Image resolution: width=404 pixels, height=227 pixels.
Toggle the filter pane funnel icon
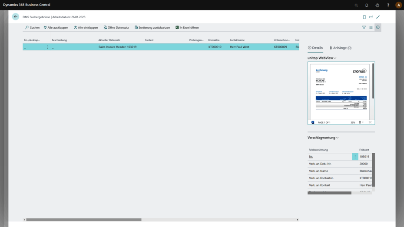(364, 27)
